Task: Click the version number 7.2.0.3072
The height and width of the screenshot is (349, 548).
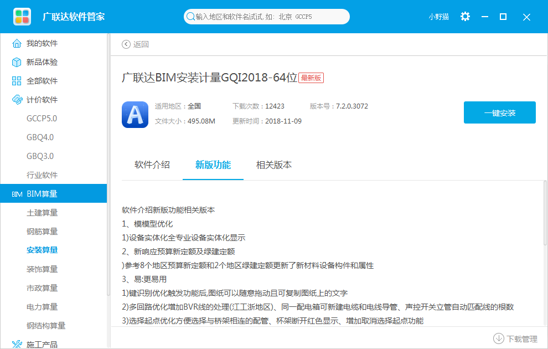Action: (352, 106)
